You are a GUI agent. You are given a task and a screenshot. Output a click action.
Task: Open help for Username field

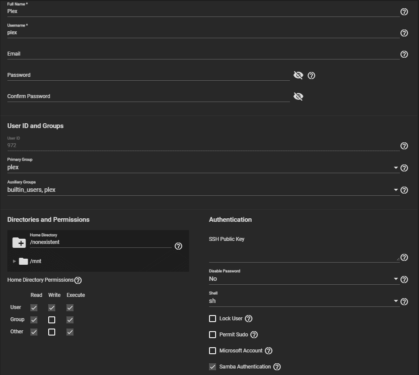(404, 33)
